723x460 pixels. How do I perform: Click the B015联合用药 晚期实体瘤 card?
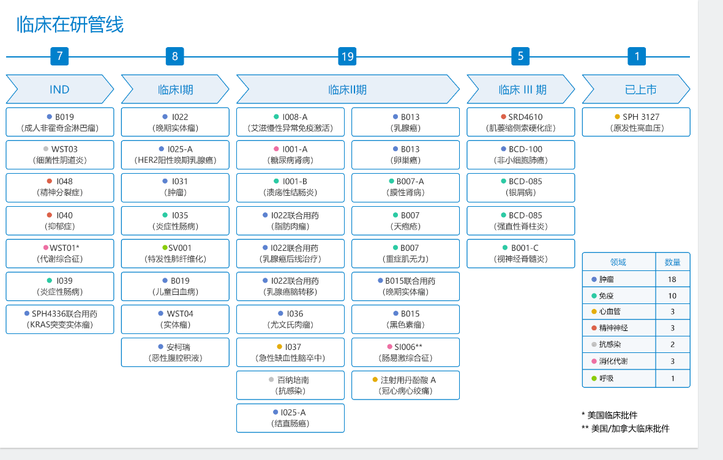coord(406,287)
